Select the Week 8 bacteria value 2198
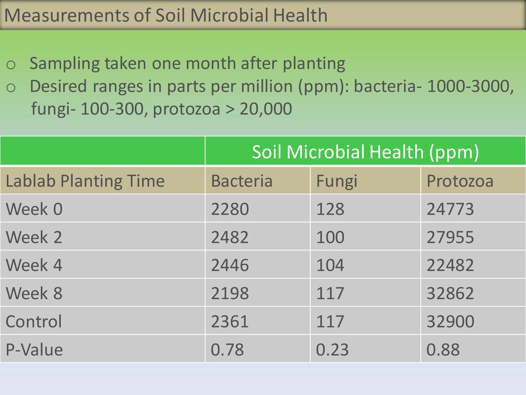The height and width of the screenshot is (395, 526). pos(230,293)
